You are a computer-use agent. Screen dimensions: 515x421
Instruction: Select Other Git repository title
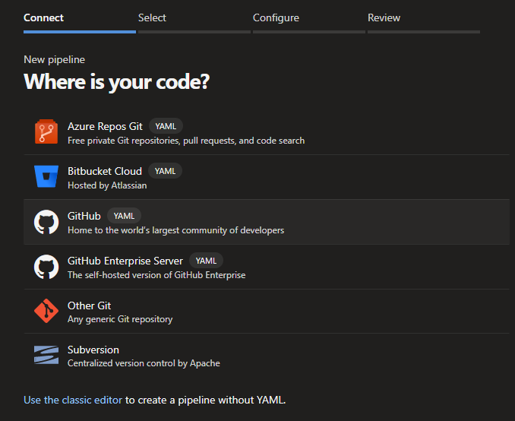90,305
